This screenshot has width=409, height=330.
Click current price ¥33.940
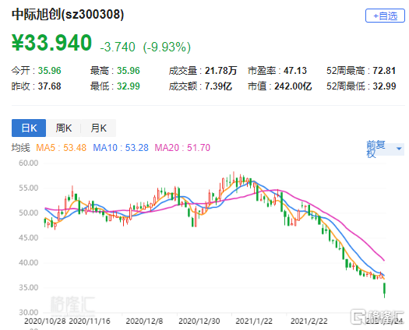tap(51, 43)
